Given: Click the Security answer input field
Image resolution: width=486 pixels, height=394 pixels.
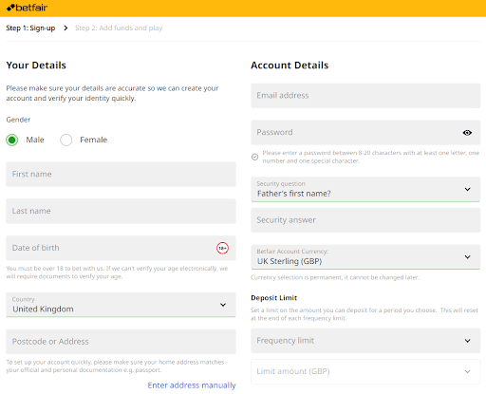Looking at the screenshot, I should (x=365, y=220).
